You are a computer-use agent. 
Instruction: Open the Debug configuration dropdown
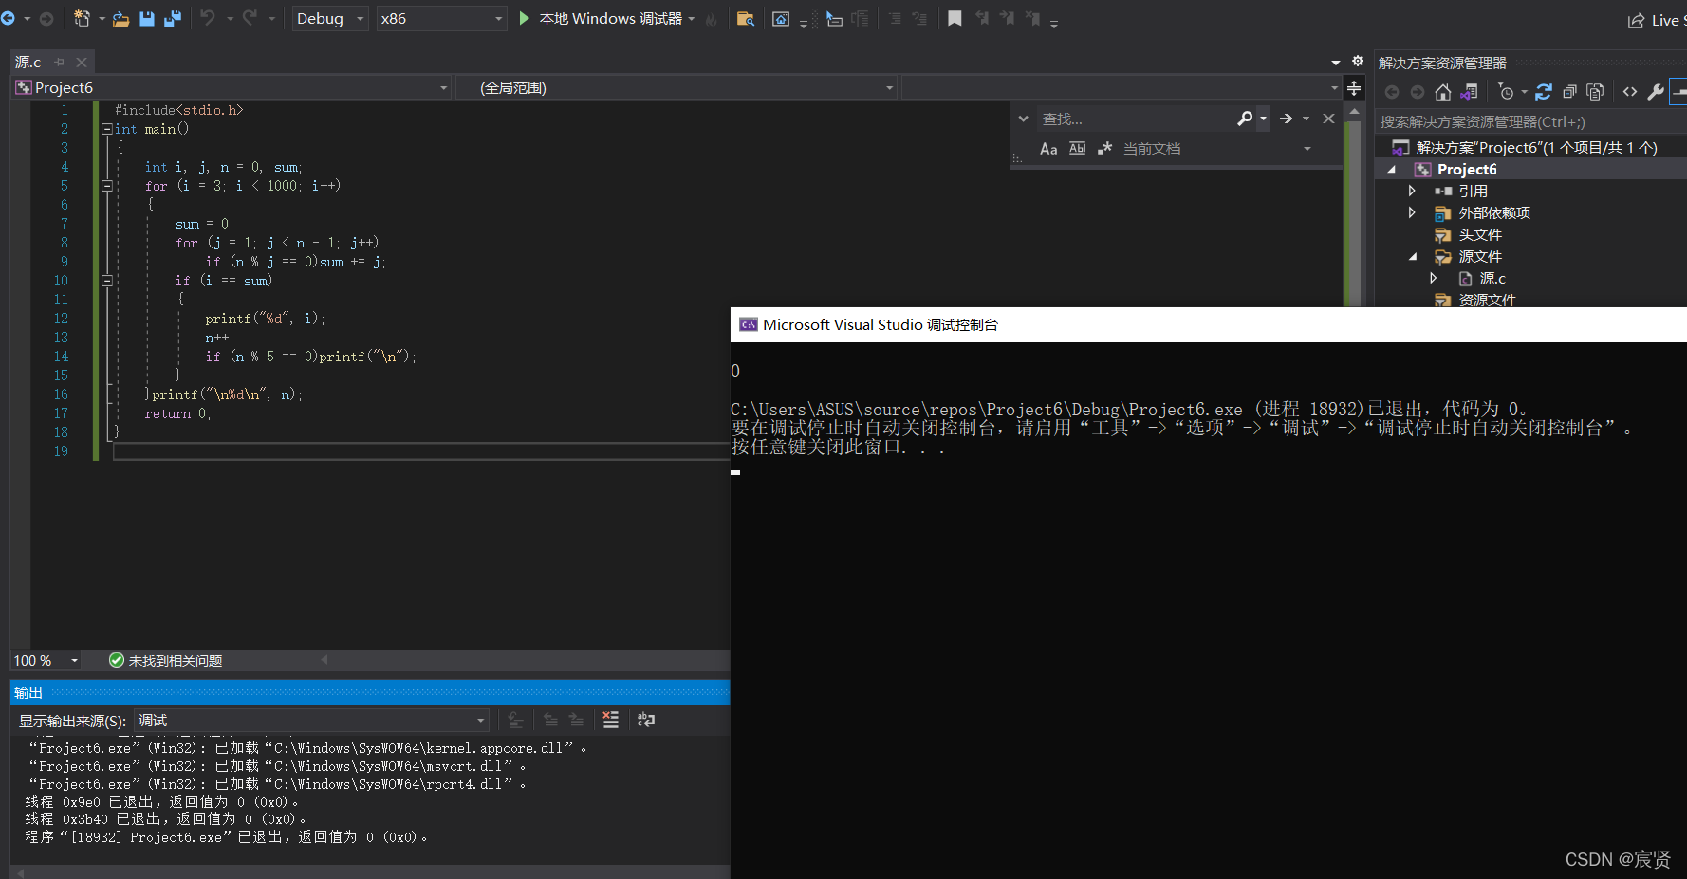coord(329,19)
